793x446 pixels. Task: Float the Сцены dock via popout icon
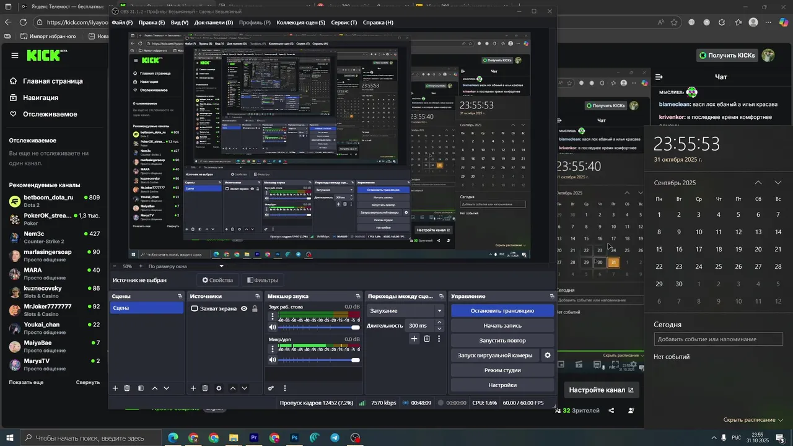click(180, 297)
